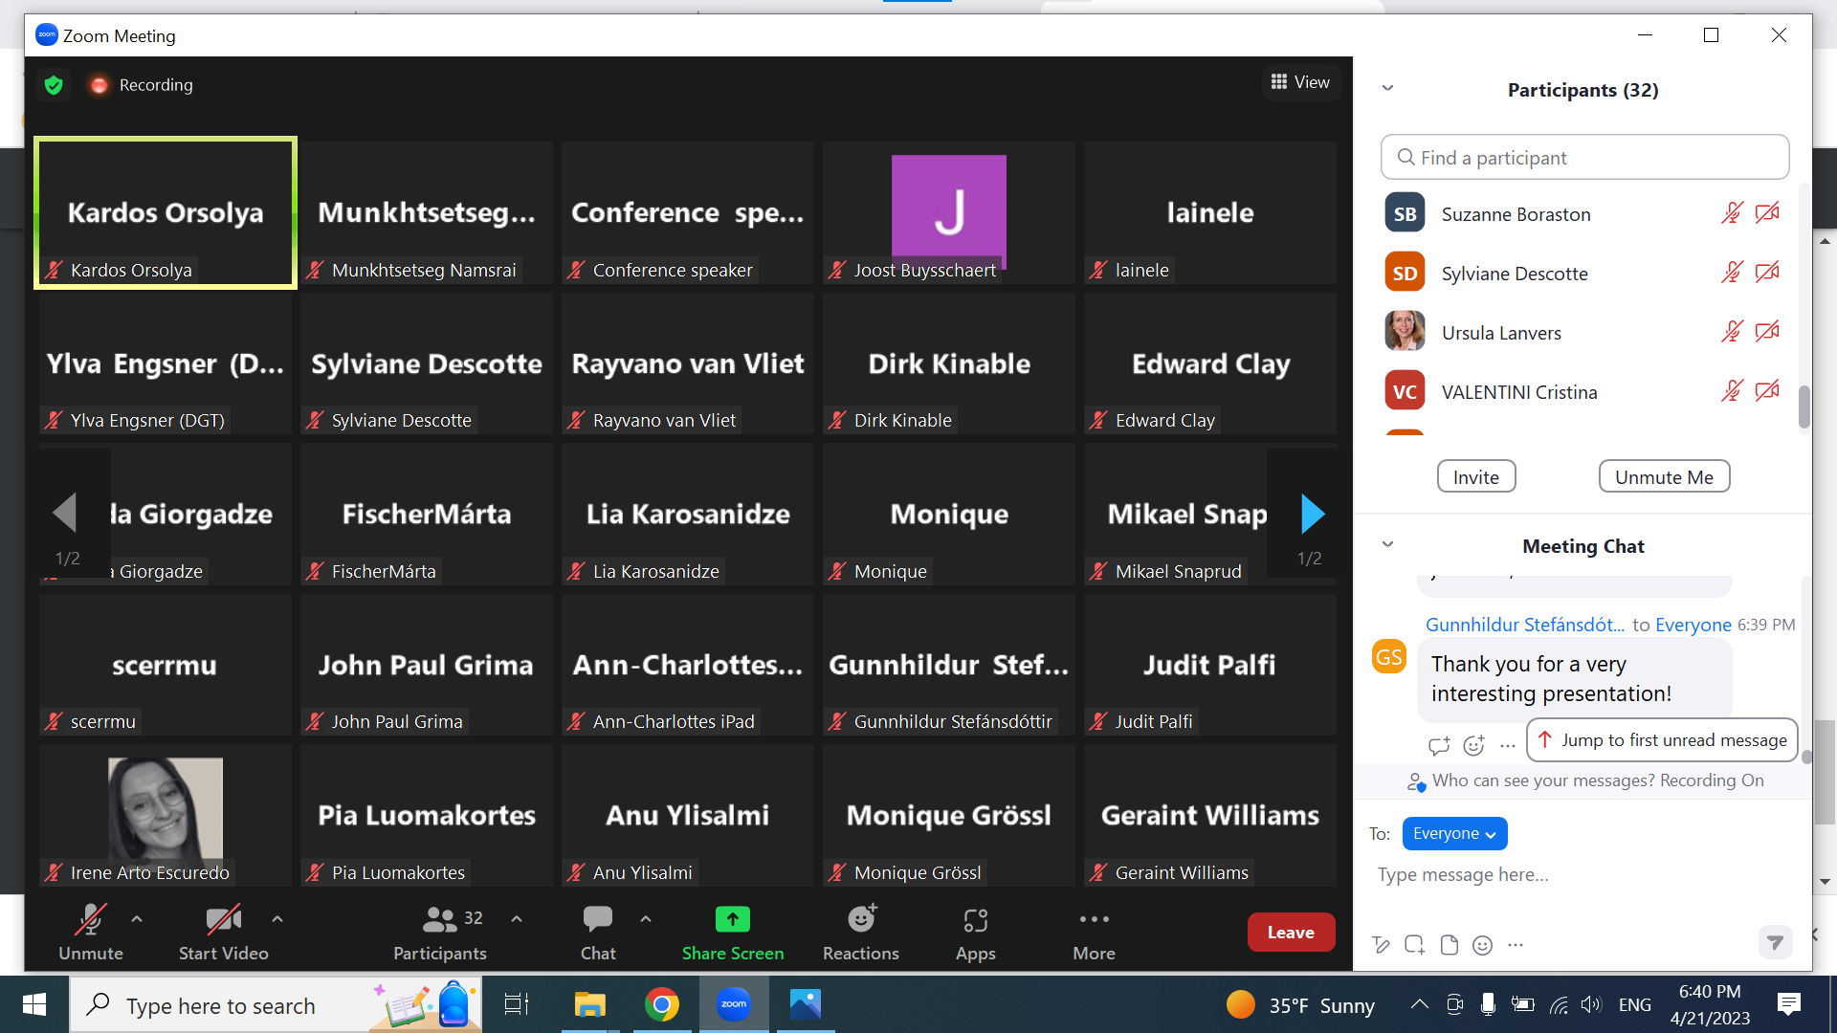This screenshot has height=1033, width=1837.
Task: Open audio options arrow beside Unmute
Action: (137, 919)
